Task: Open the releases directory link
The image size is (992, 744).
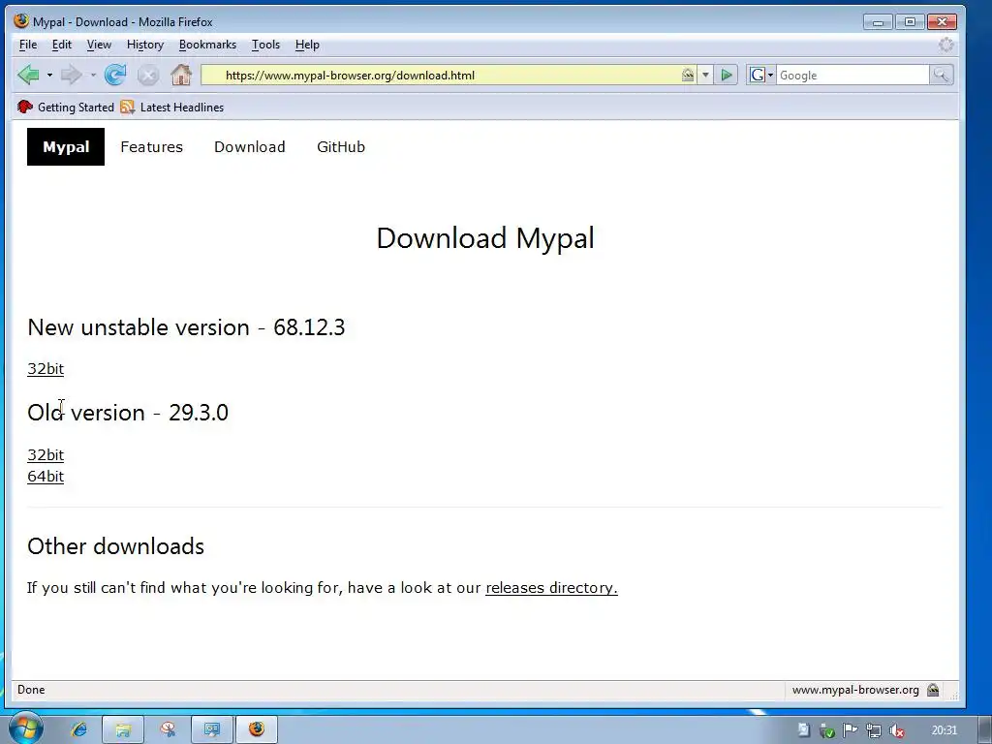Action: point(551,588)
